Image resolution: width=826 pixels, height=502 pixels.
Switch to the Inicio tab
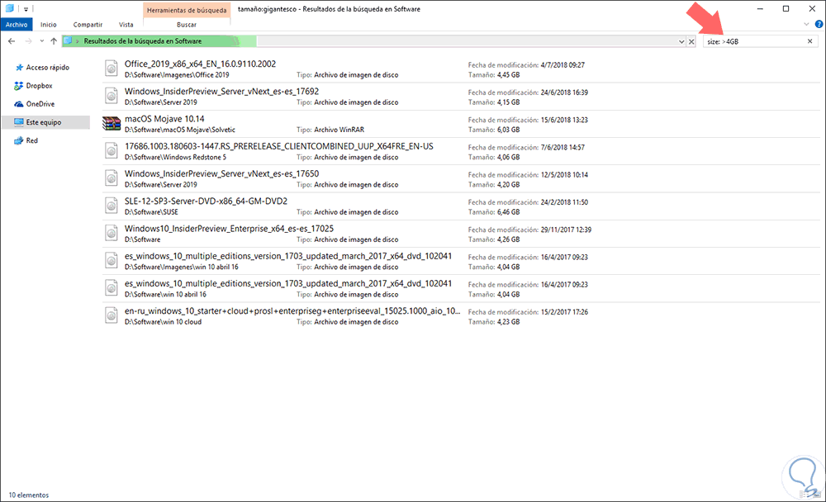point(49,24)
